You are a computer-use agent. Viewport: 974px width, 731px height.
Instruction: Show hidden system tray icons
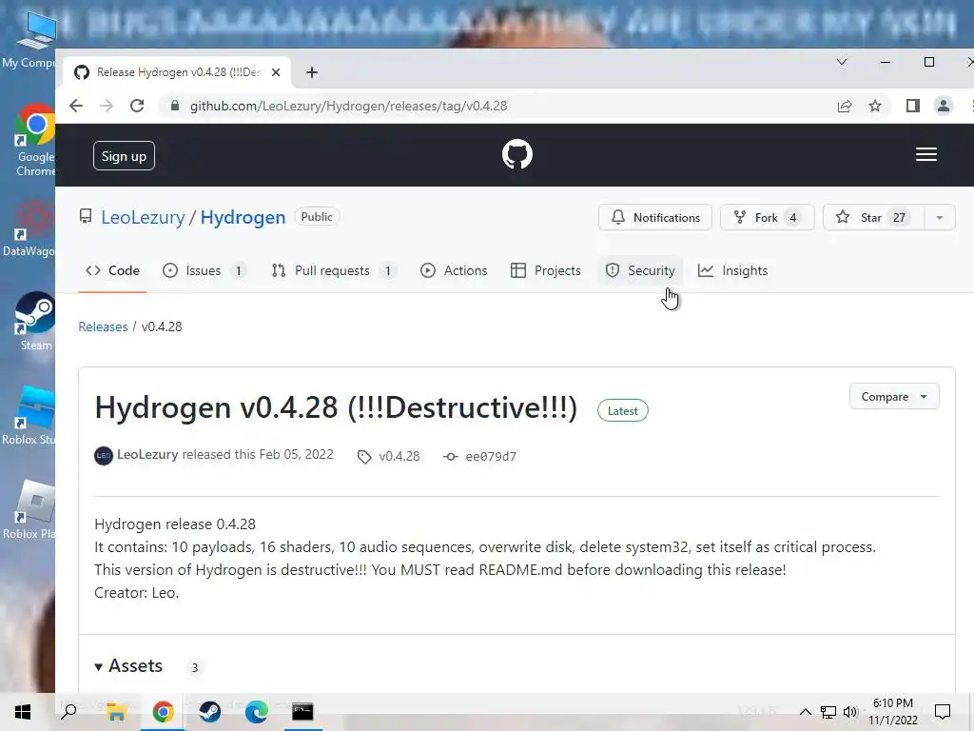point(805,712)
